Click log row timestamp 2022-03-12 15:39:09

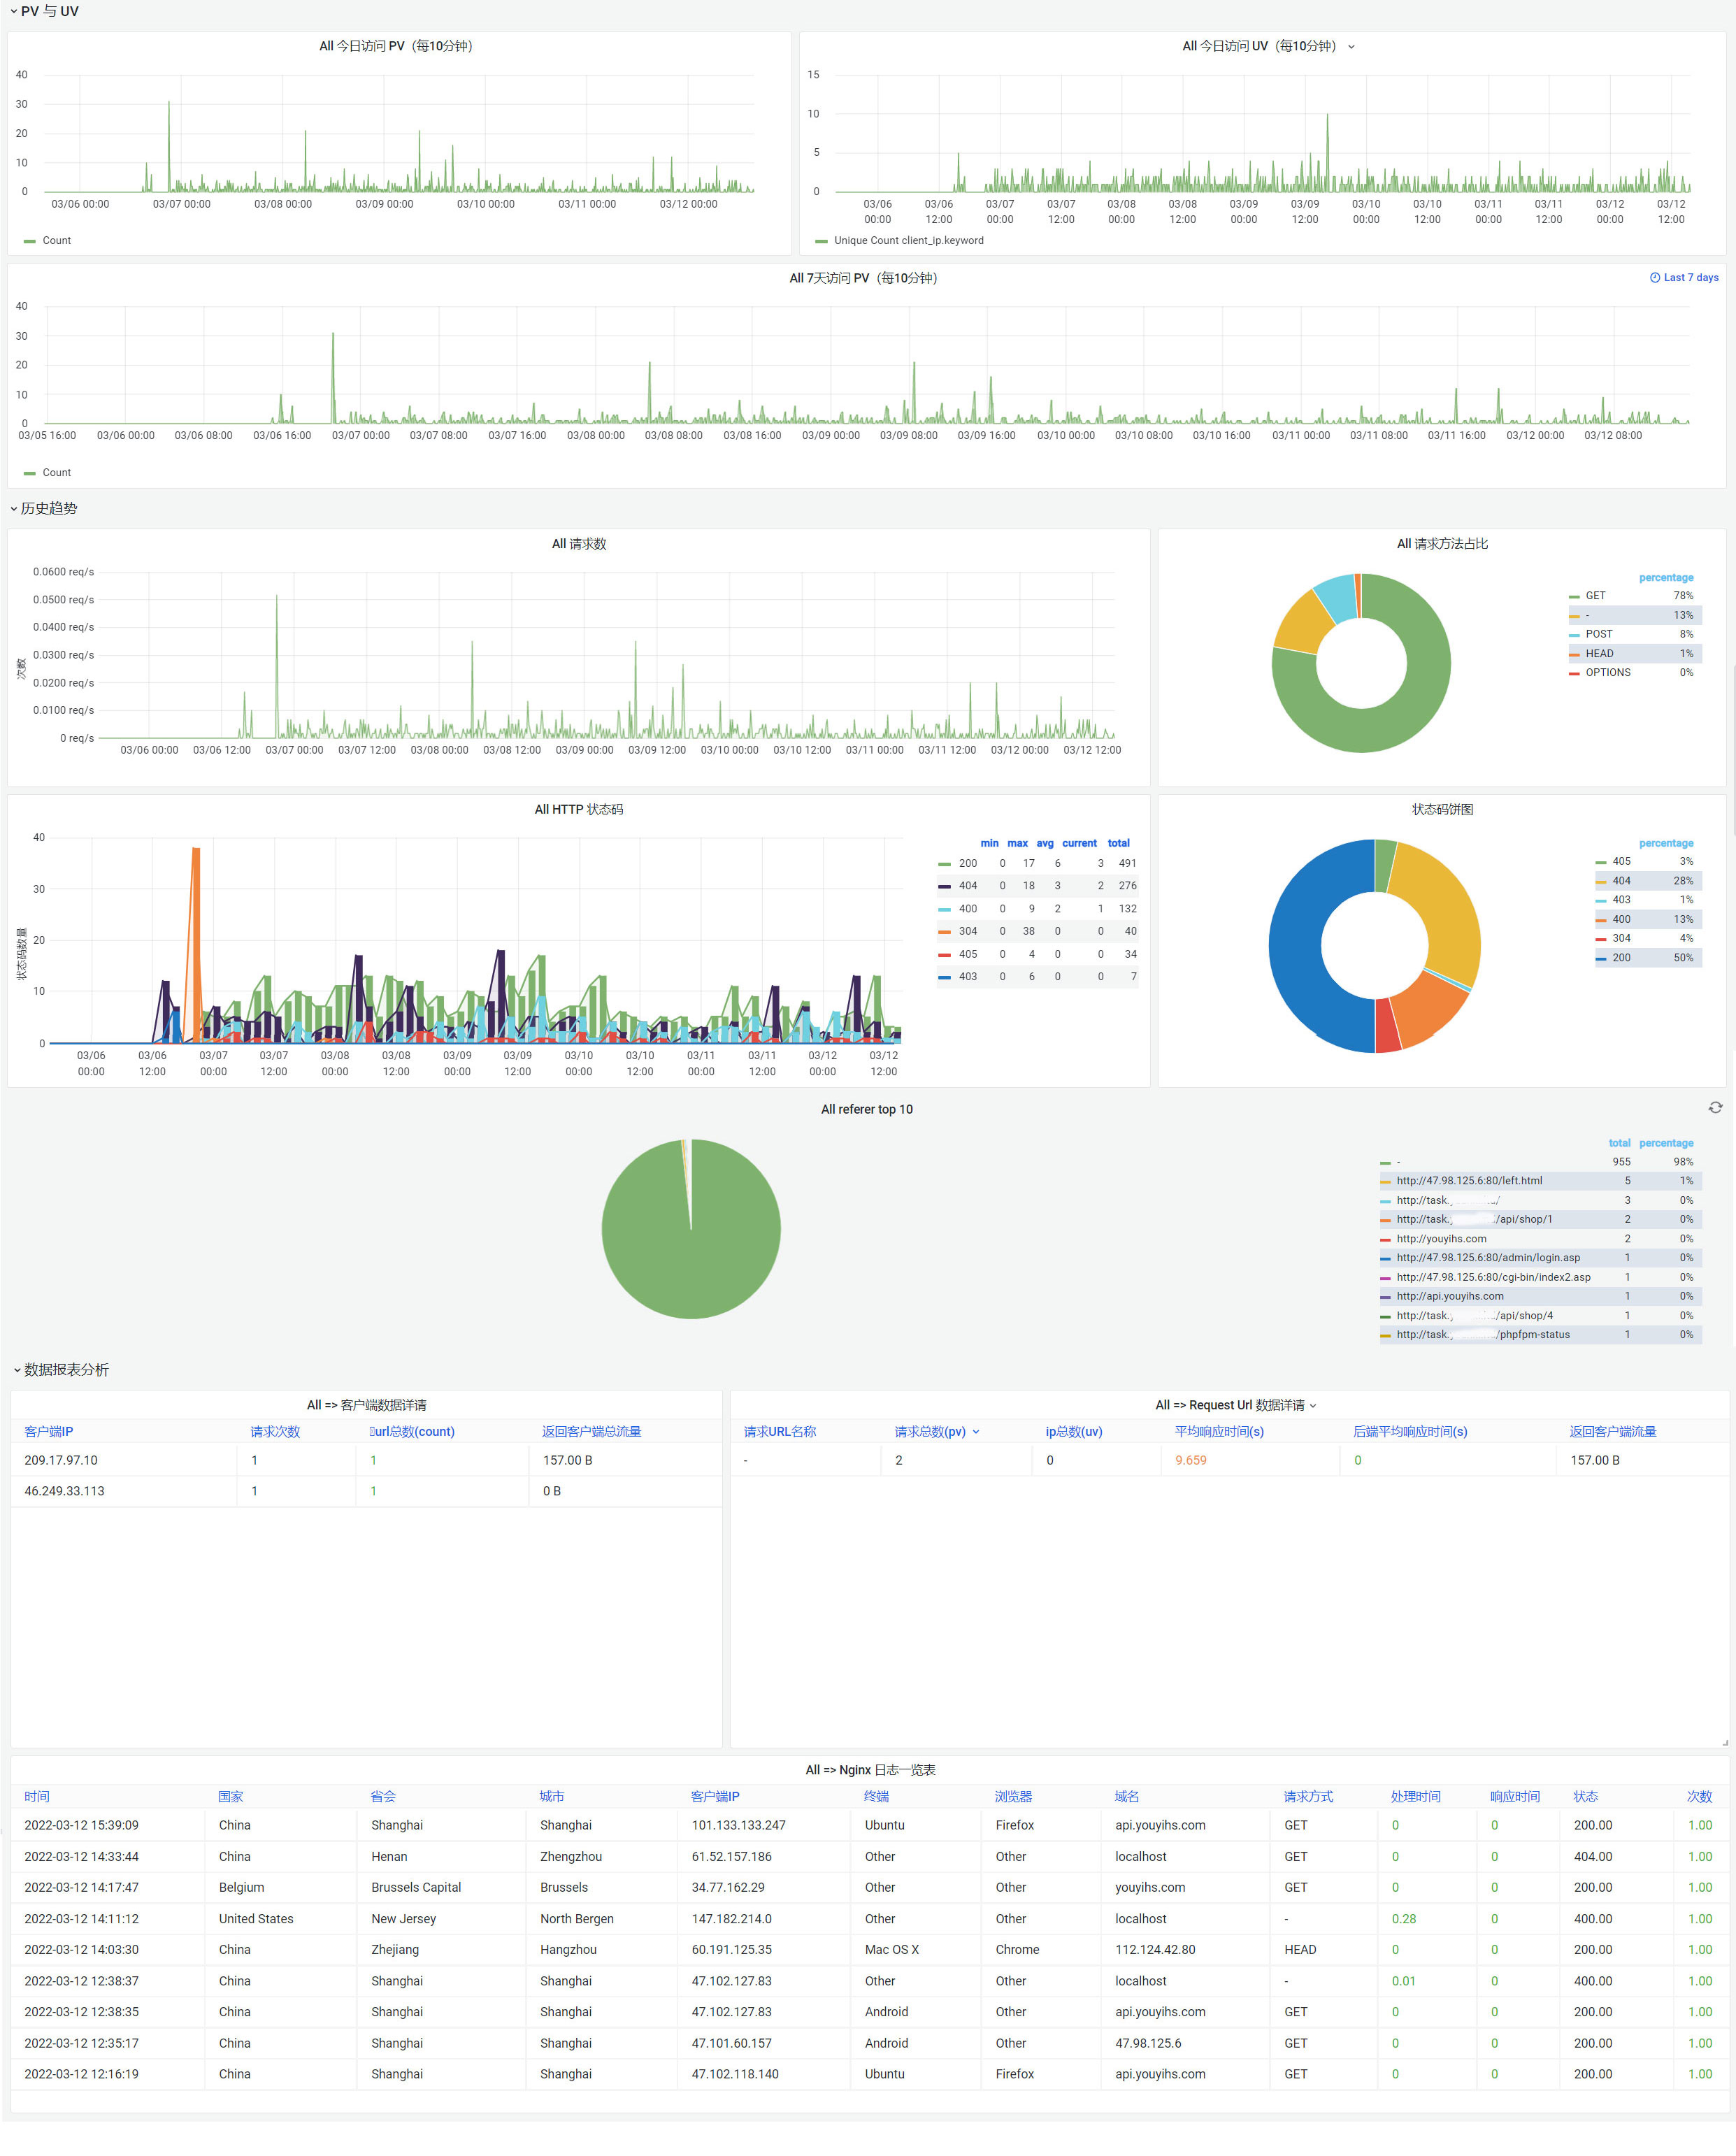81,1825
